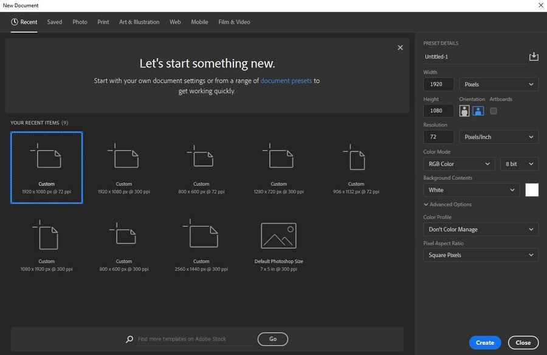This screenshot has width=547, height=355.
Task: Open the Film & Video tab
Action: [234, 22]
